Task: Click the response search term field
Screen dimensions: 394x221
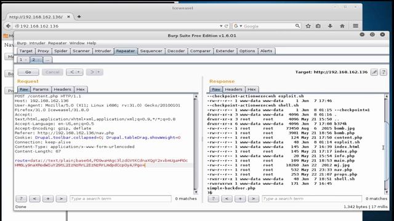Action: coord(312,199)
